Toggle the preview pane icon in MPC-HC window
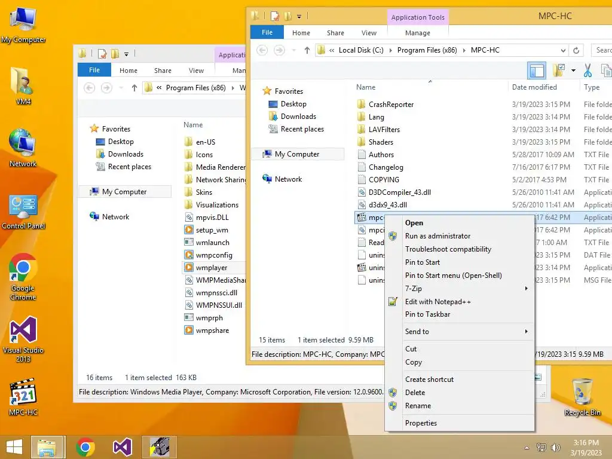The height and width of the screenshot is (459, 612). point(536,71)
